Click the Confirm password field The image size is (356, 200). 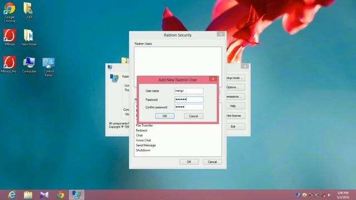[189, 107]
